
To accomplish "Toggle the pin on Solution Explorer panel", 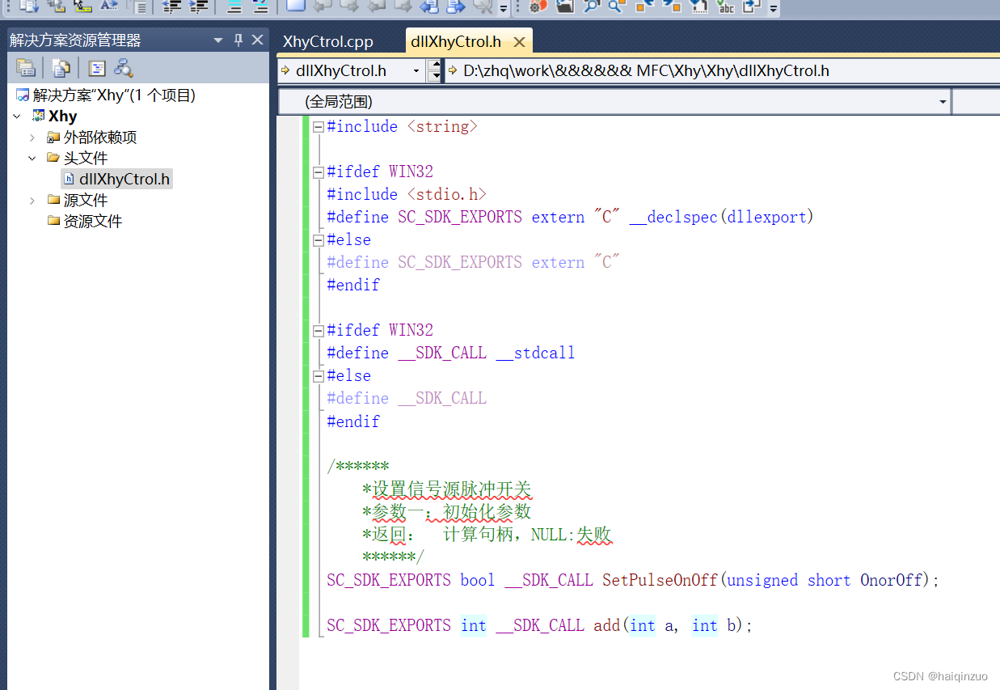I will click(239, 39).
